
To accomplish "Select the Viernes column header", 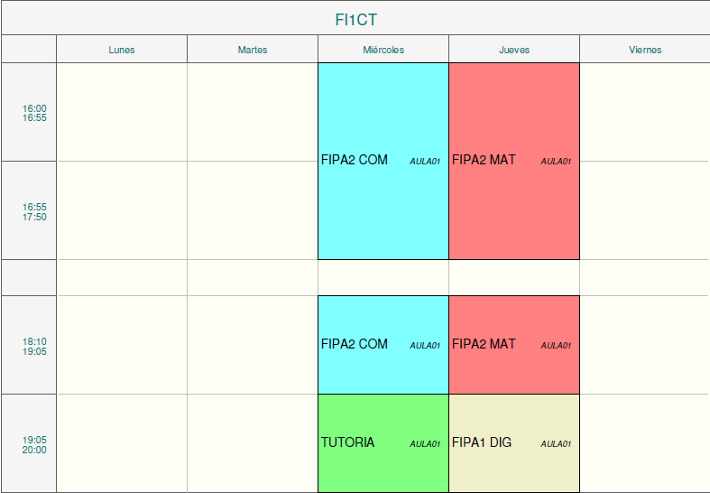I will click(x=645, y=50).
